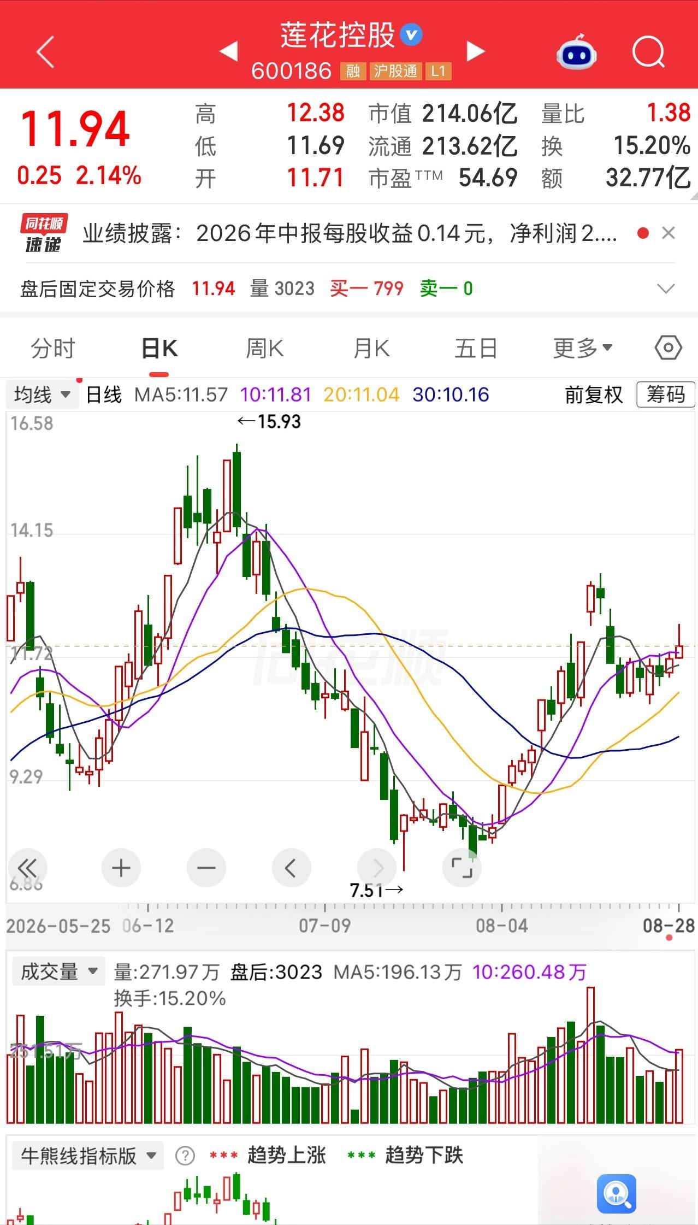Jump to chart start with double-left arrow
The height and width of the screenshot is (1225, 698).
(x=27, y=868)
